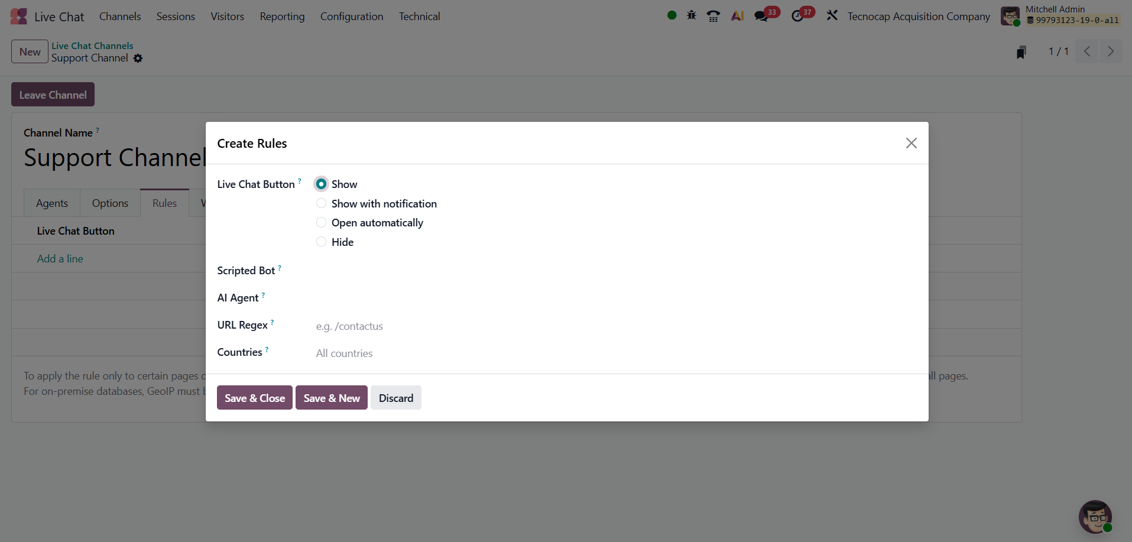Click the bookmark icon near pager
Viewport: 1132px width, 542px height.
[1021, 52]
